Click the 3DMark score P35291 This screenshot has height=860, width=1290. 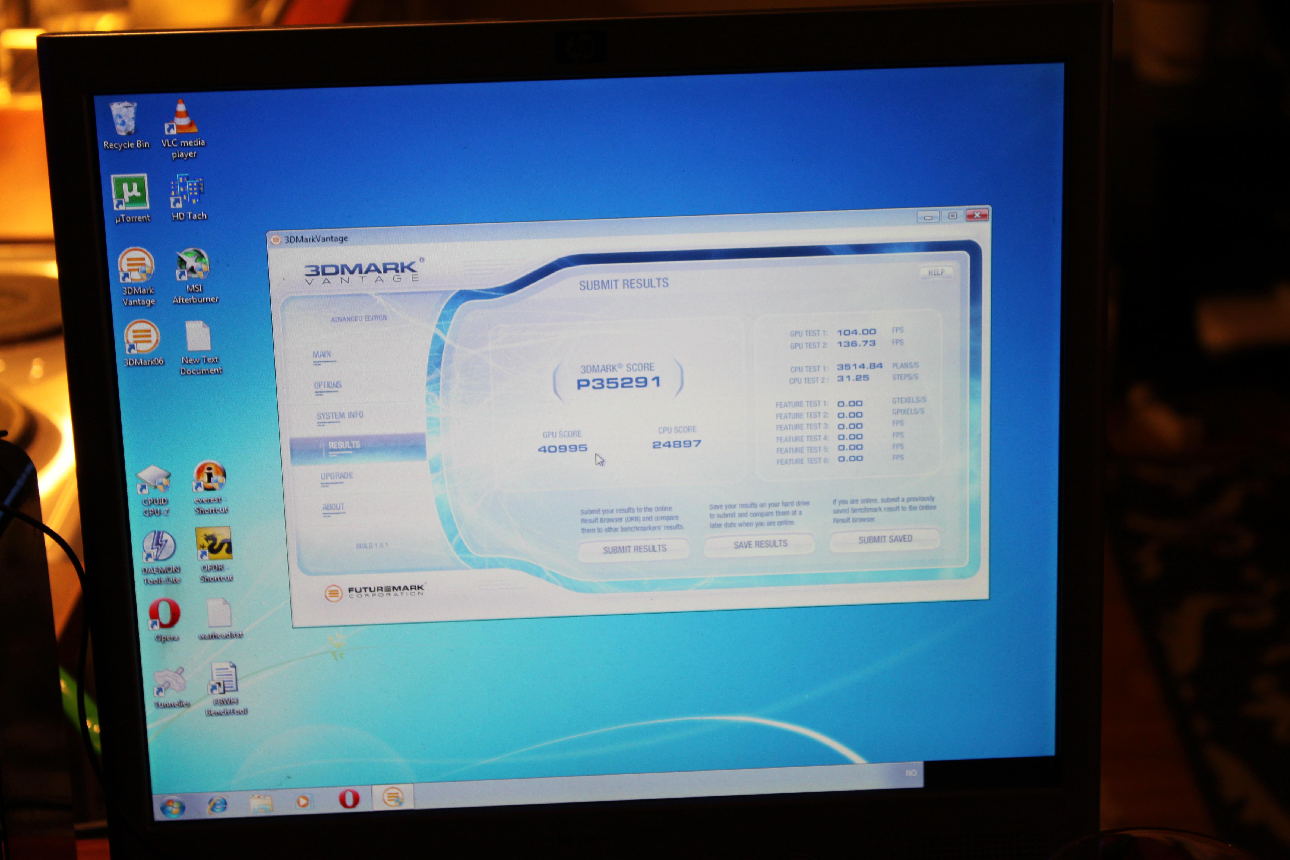tap(618, 382)
